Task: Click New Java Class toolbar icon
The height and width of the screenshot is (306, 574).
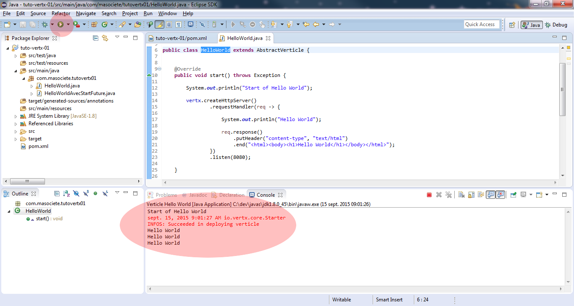Action: [105, 24]
